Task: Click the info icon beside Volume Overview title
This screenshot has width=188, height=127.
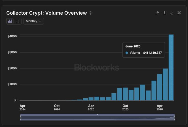Action: pos(90,13)
